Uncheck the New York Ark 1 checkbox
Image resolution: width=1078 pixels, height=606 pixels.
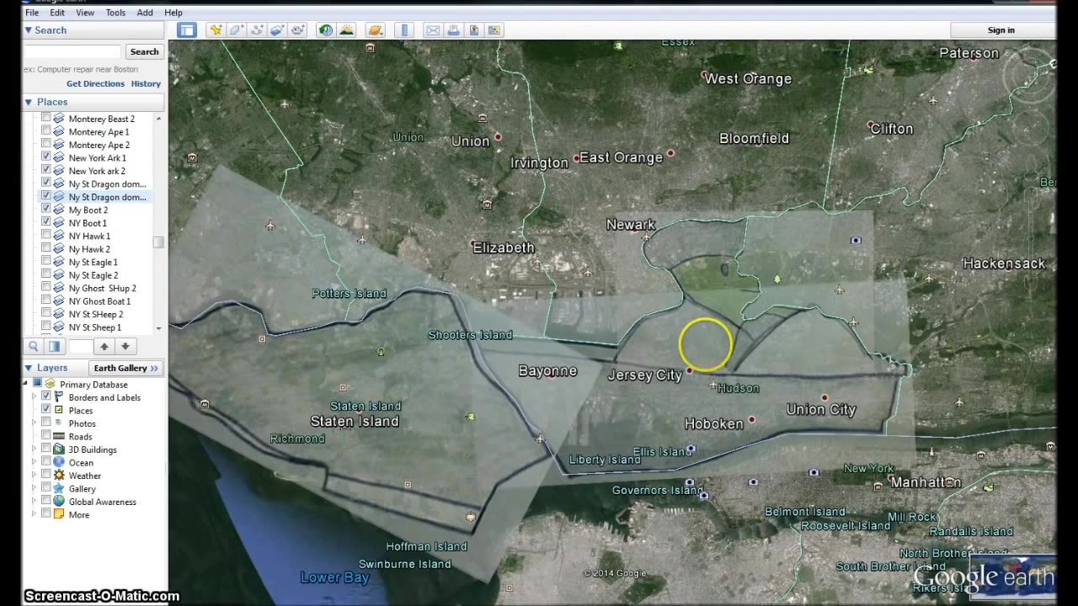46,157
